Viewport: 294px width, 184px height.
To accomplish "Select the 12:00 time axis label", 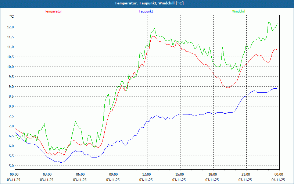I will pos(147,174).
